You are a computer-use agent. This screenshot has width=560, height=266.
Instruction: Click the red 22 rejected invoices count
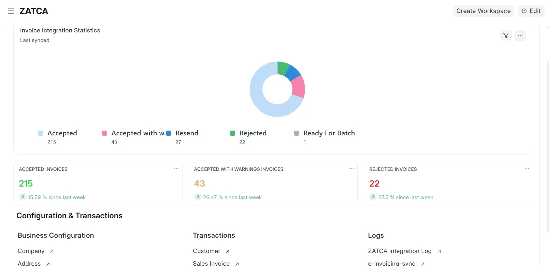(x=374, y=183)
